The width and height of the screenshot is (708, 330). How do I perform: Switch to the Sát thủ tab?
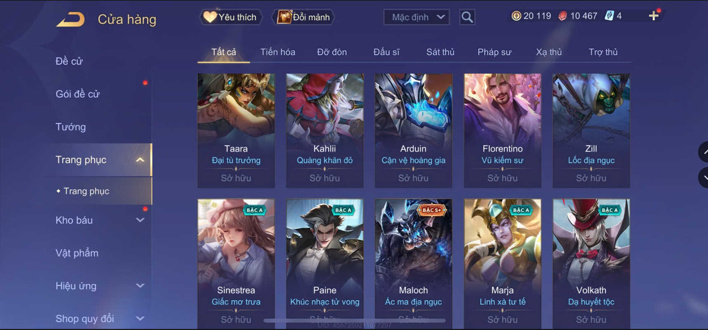[x=440, y=52]
